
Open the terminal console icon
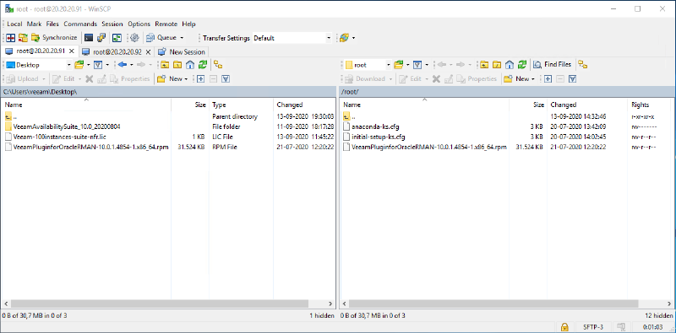[89, 38]
